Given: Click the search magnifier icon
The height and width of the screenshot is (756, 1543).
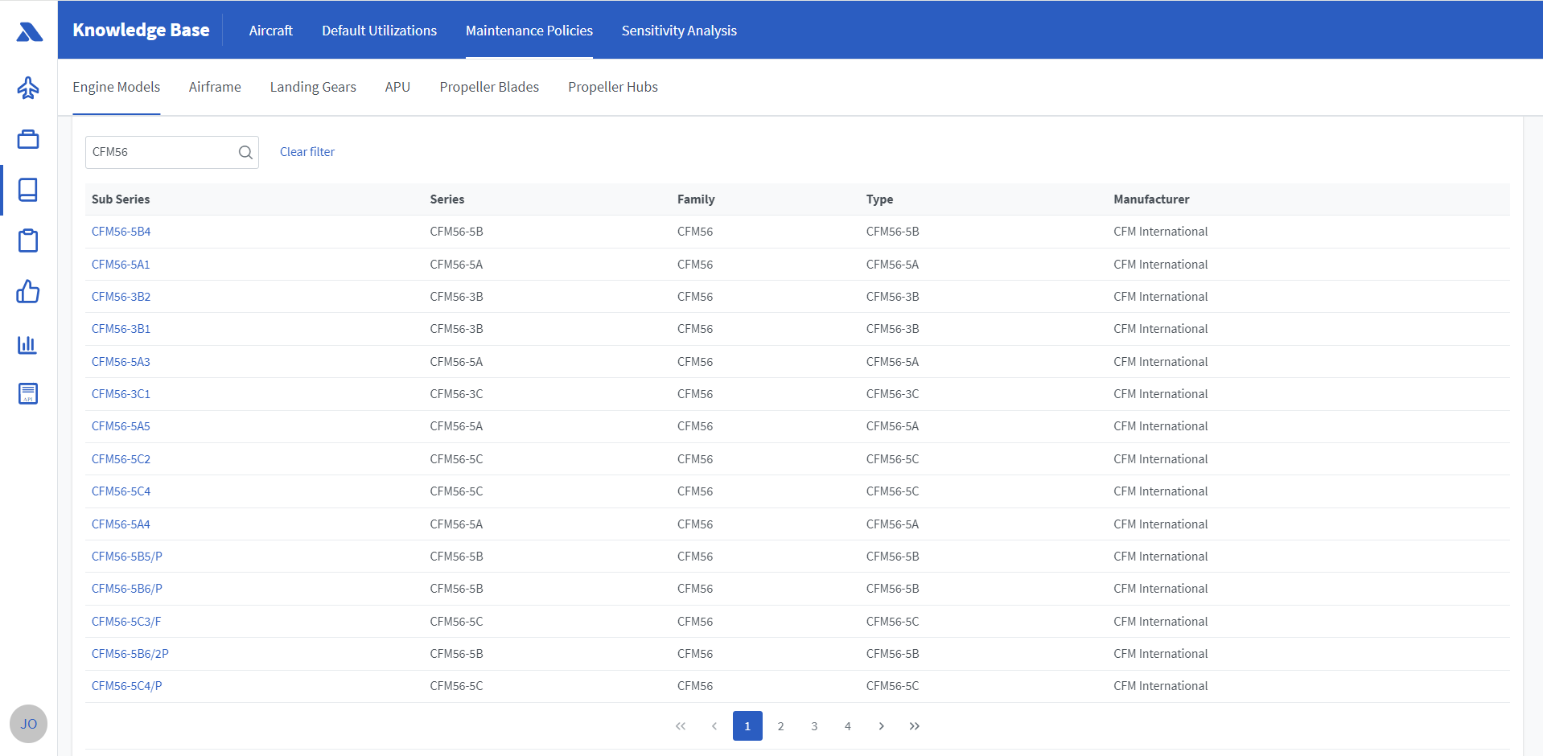Looking at the screenshot, I should tap(245, 152).
